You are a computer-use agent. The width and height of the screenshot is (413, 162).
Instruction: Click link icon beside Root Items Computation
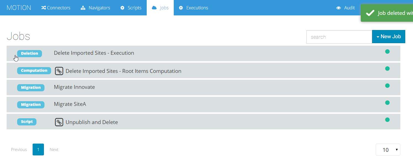click(x=59, y=71)
